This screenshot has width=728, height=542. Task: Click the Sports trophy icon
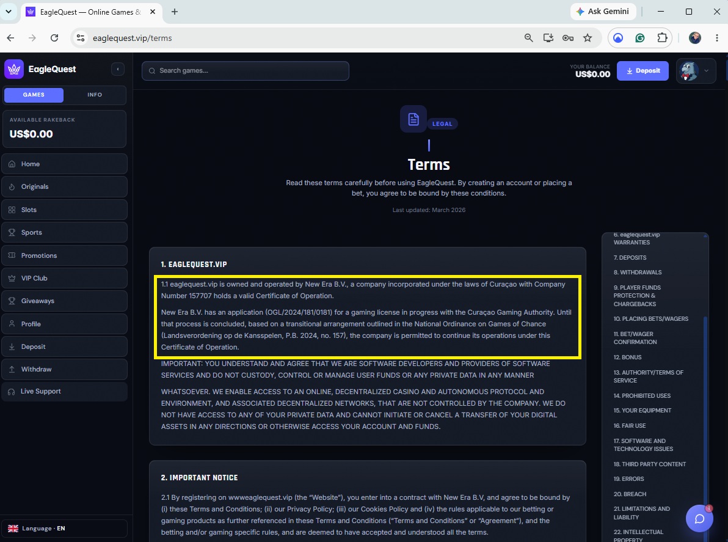(x=12, y=232)
